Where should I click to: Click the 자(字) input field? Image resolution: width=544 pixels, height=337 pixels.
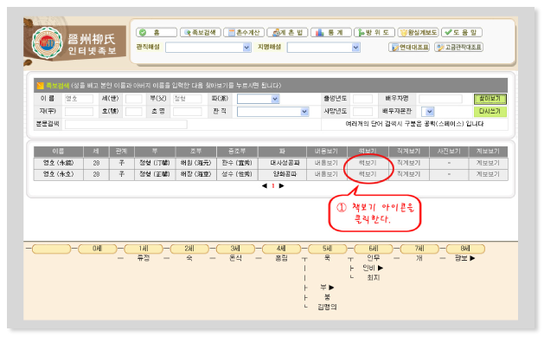coord(79,112)
